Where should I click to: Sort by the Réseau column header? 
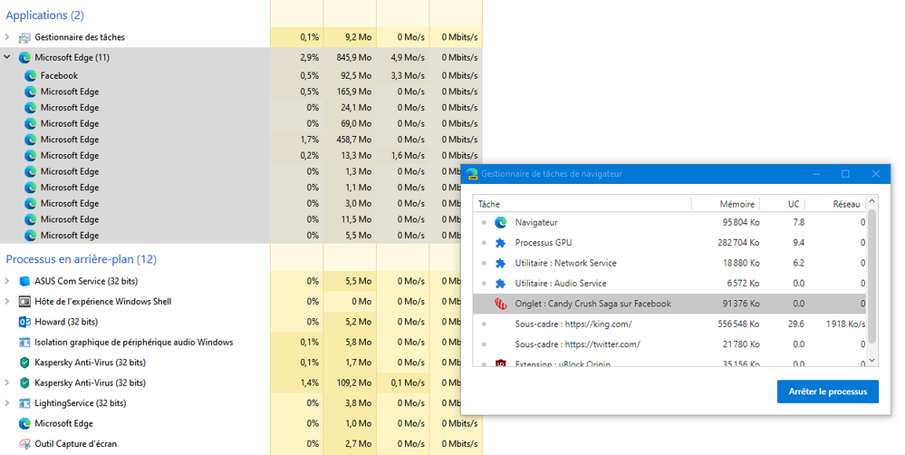click(836, 204)
